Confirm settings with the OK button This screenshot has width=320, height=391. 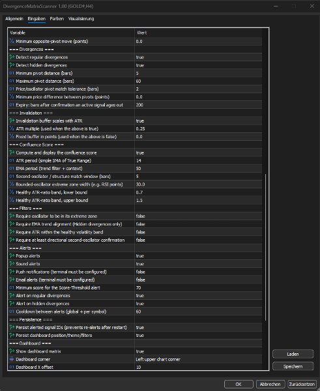[239, 384]
